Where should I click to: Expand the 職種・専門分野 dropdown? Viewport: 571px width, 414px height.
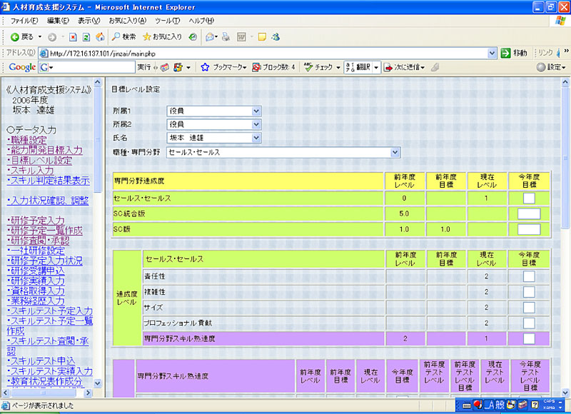pos(395,152)
